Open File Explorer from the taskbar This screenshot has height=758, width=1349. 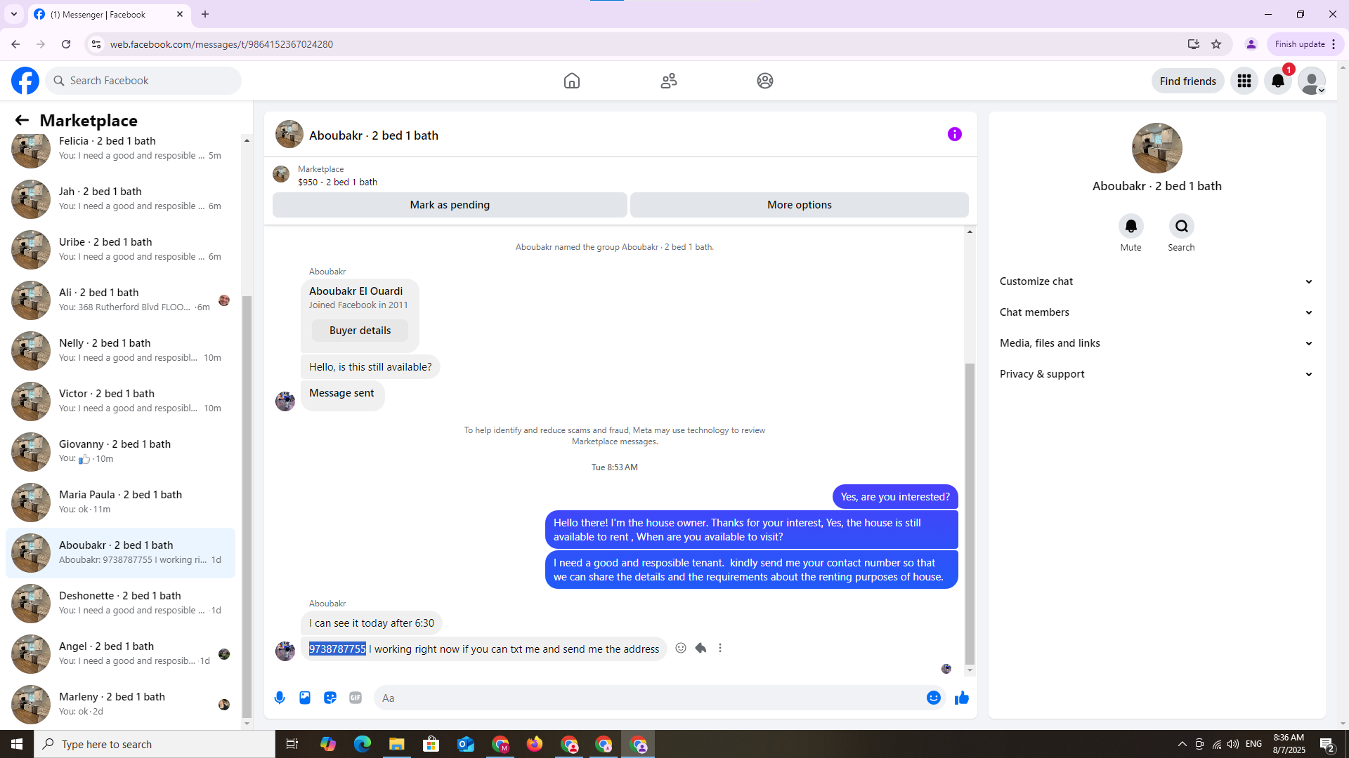(397, 744)
